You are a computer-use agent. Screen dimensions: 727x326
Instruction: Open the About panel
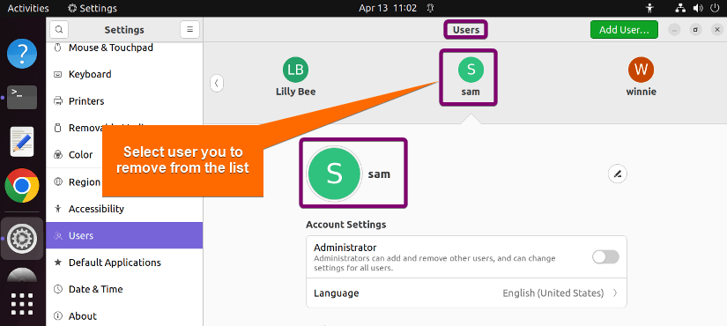[124, 316]
